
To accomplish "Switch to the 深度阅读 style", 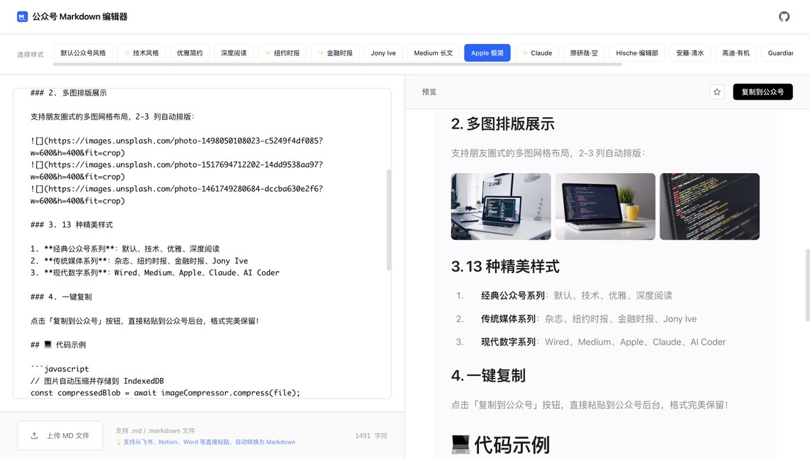I will [234, 53].
